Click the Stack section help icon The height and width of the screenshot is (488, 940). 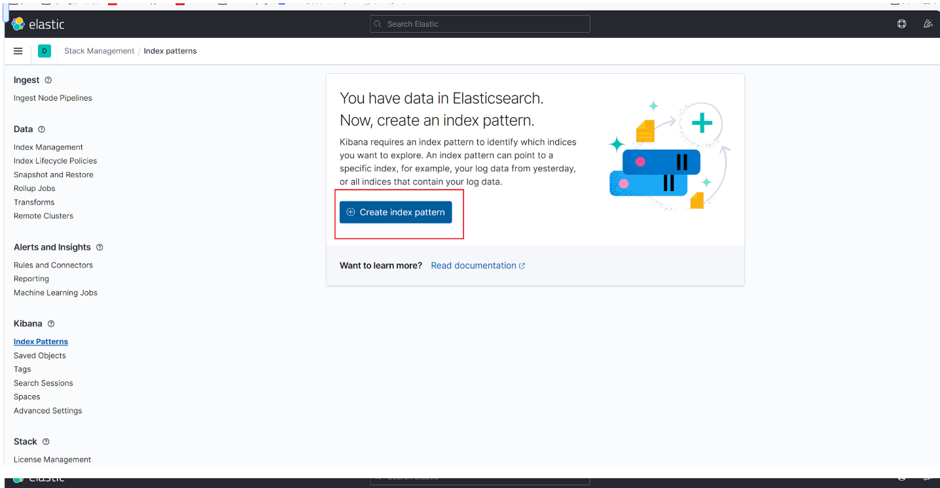[46, 442]
